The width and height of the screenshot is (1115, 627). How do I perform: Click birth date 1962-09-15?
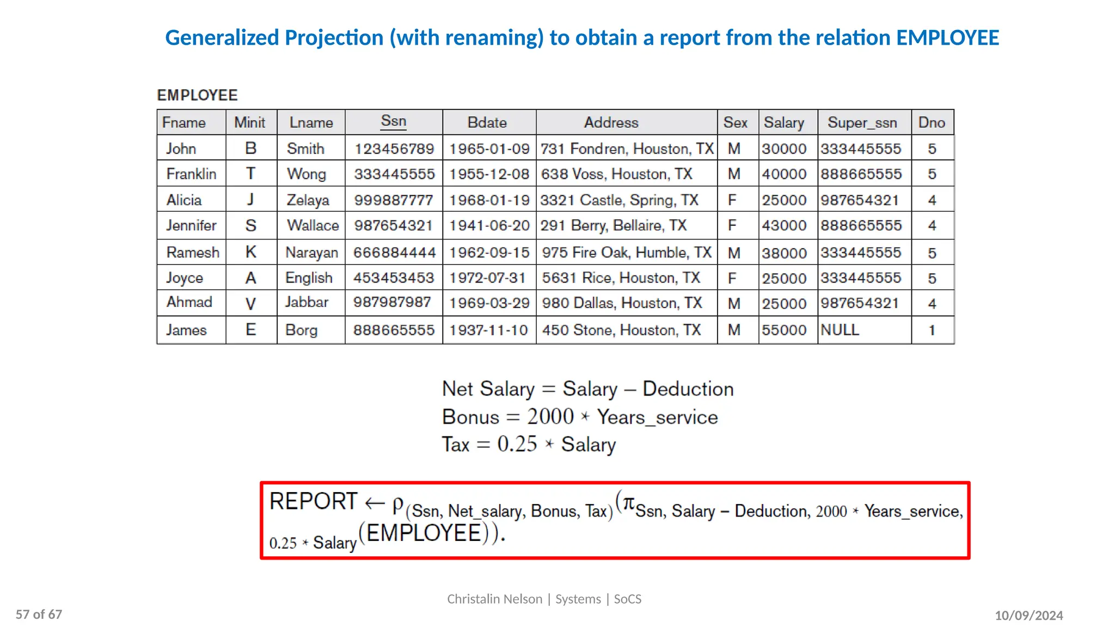point(489,253)
